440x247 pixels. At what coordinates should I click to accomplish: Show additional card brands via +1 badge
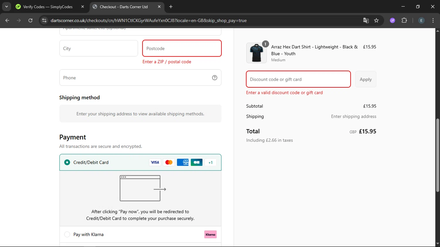(210, 162)
